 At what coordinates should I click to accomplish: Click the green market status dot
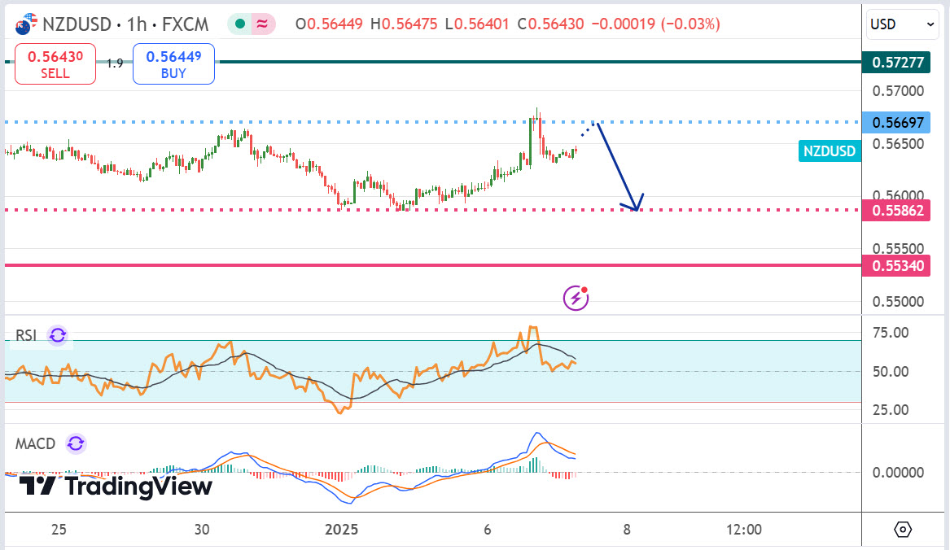240,24
